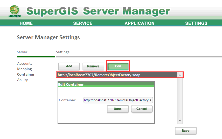Click the SuperGIS Server Manager title
Image resolution: width=222 pixels, height=139 pixels.
pyautogui.click(x=98, y=11)
